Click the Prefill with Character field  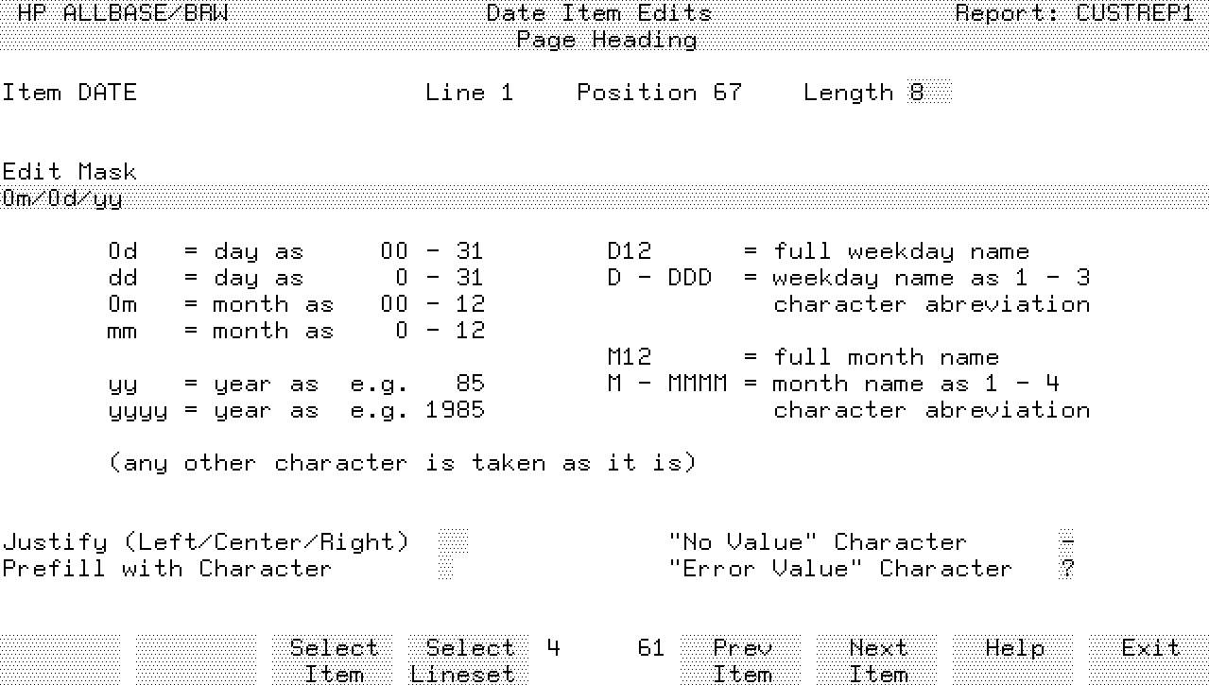coord(446,569)
